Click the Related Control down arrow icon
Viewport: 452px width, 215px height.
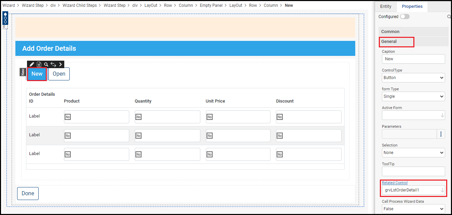tap(442, 190)
